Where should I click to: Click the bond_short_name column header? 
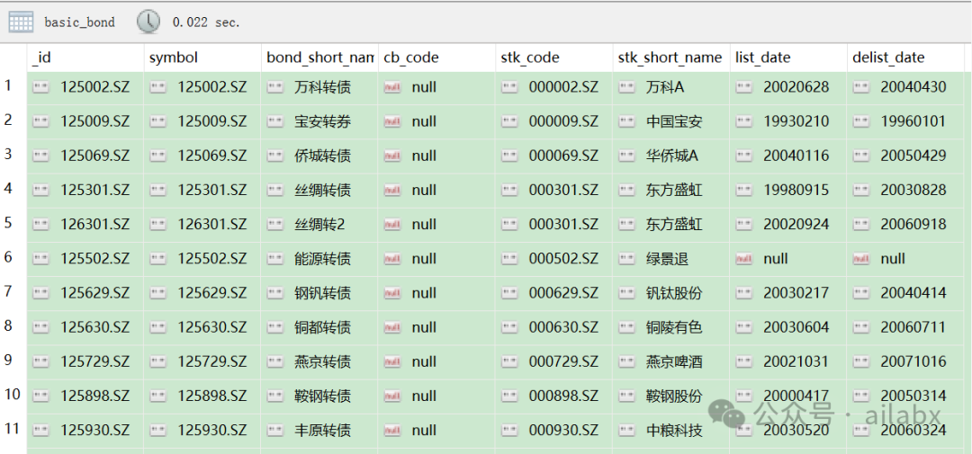click(x=319, y=58)
